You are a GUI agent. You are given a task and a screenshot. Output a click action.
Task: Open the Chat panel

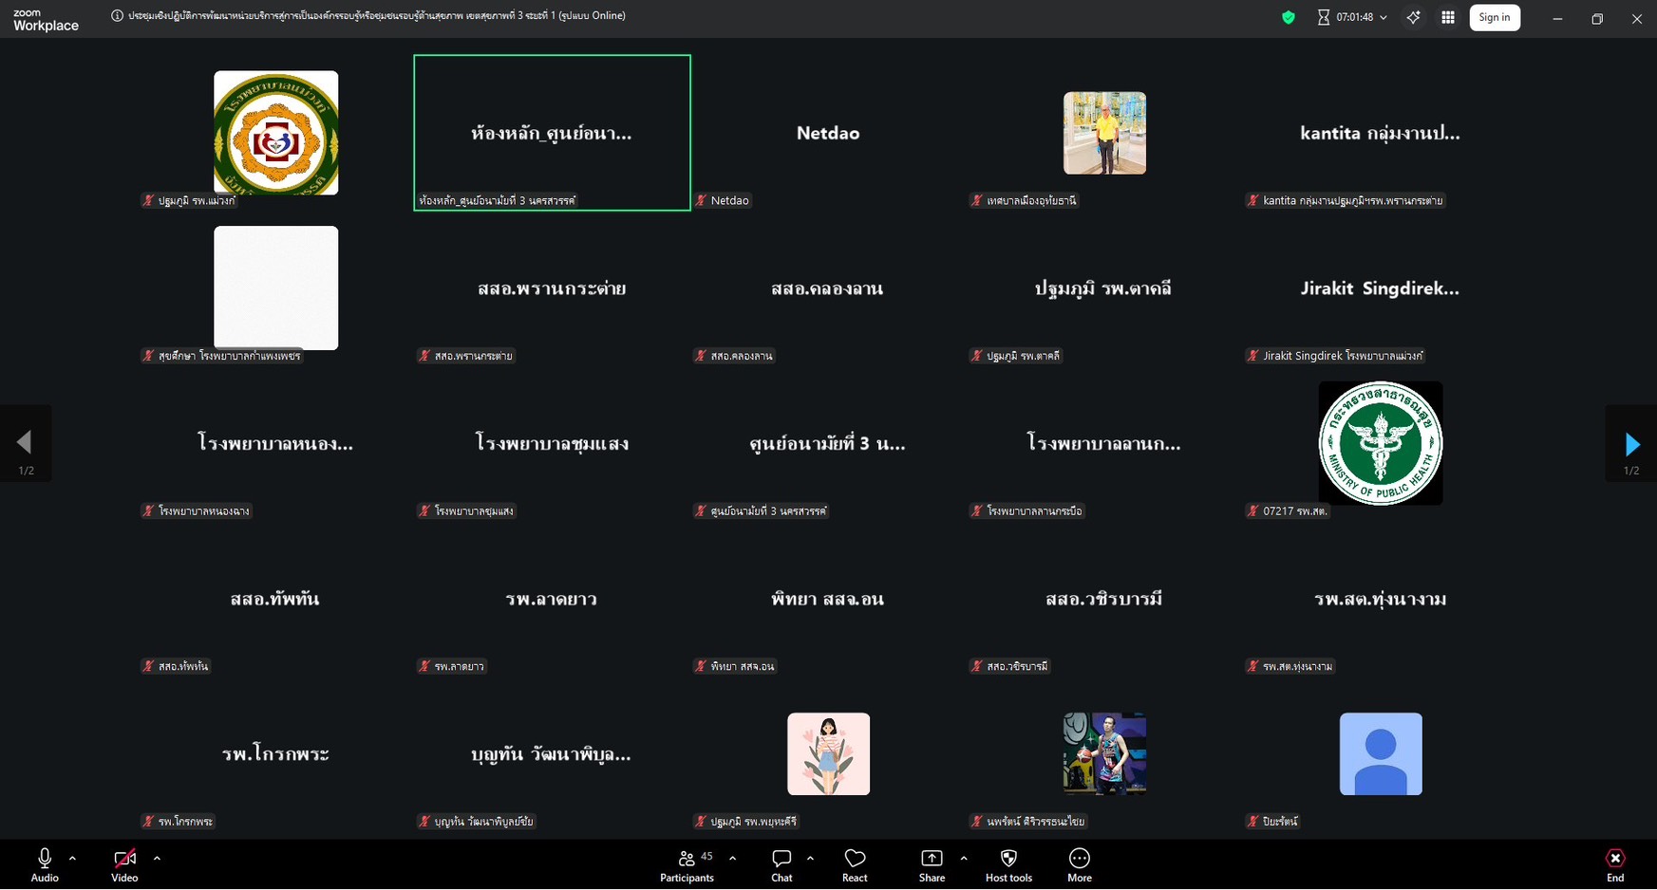[x=781, y=864]
